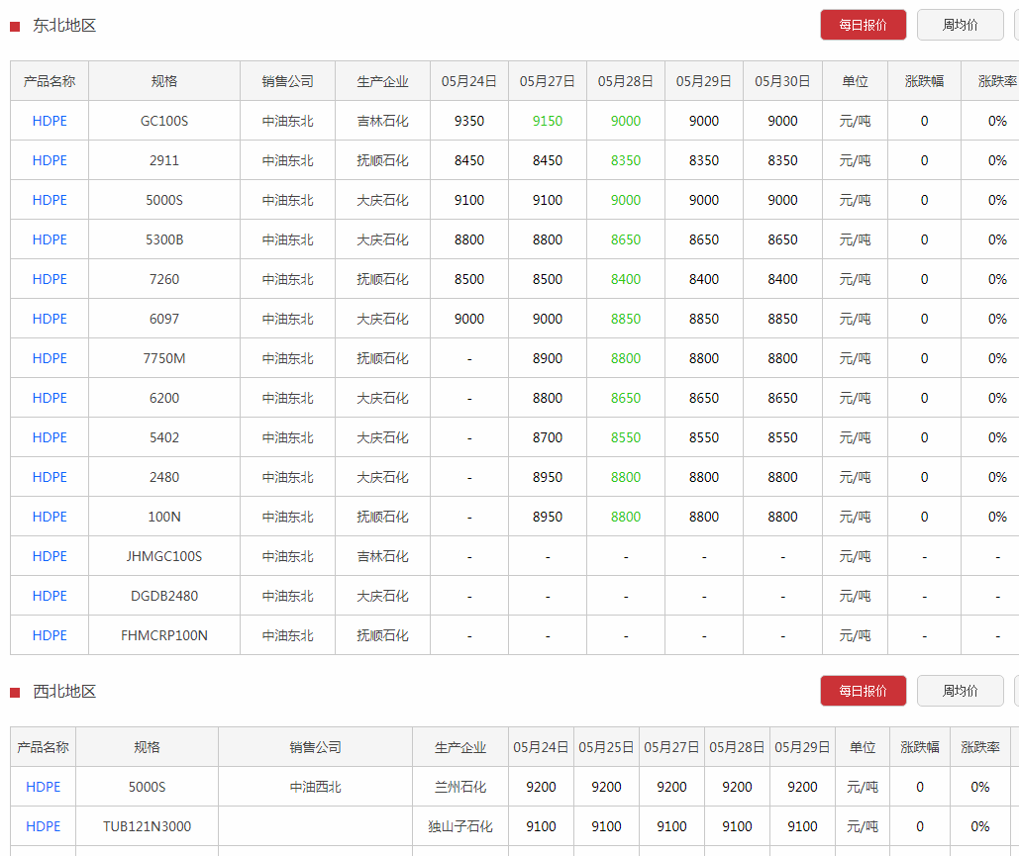Open HDPE link in 6200 row
This screenshot has height=856, width=1019.
pyautogui.click(x=50, y=398)
